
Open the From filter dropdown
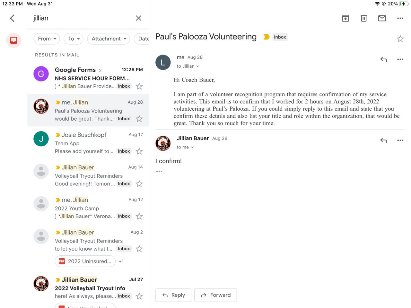tap(47, 39)
